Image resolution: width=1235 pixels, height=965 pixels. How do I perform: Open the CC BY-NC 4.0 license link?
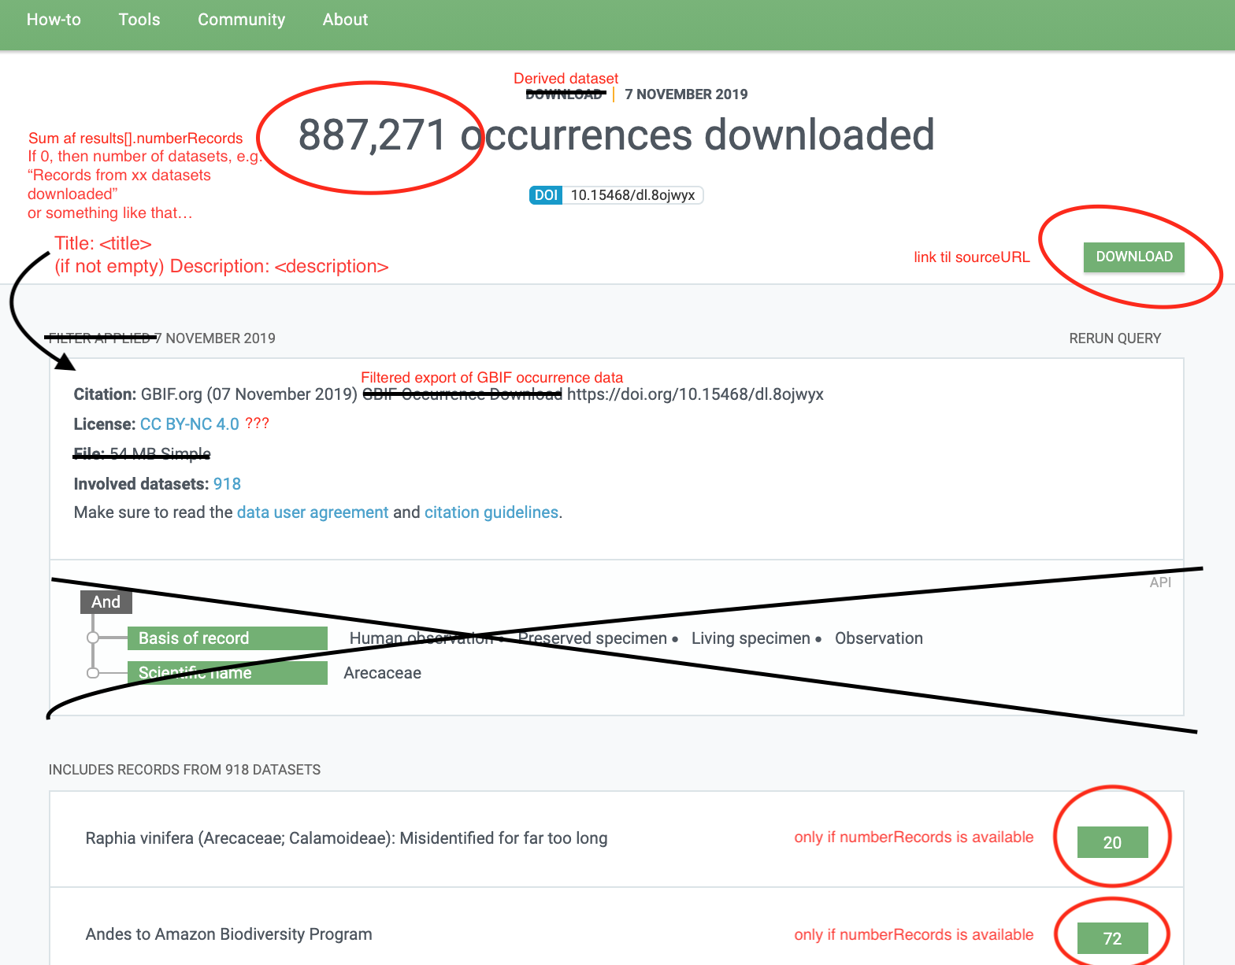tap(190, 424)
